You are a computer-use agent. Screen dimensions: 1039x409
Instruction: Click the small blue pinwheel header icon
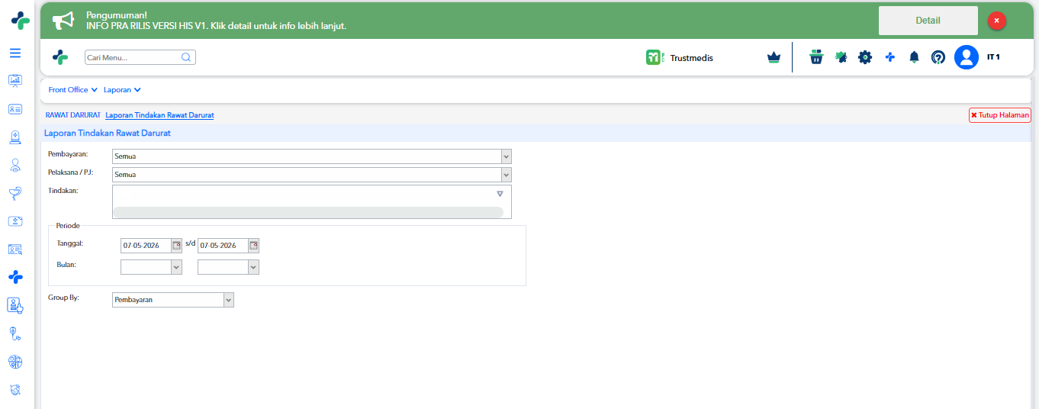pos(889,57)
